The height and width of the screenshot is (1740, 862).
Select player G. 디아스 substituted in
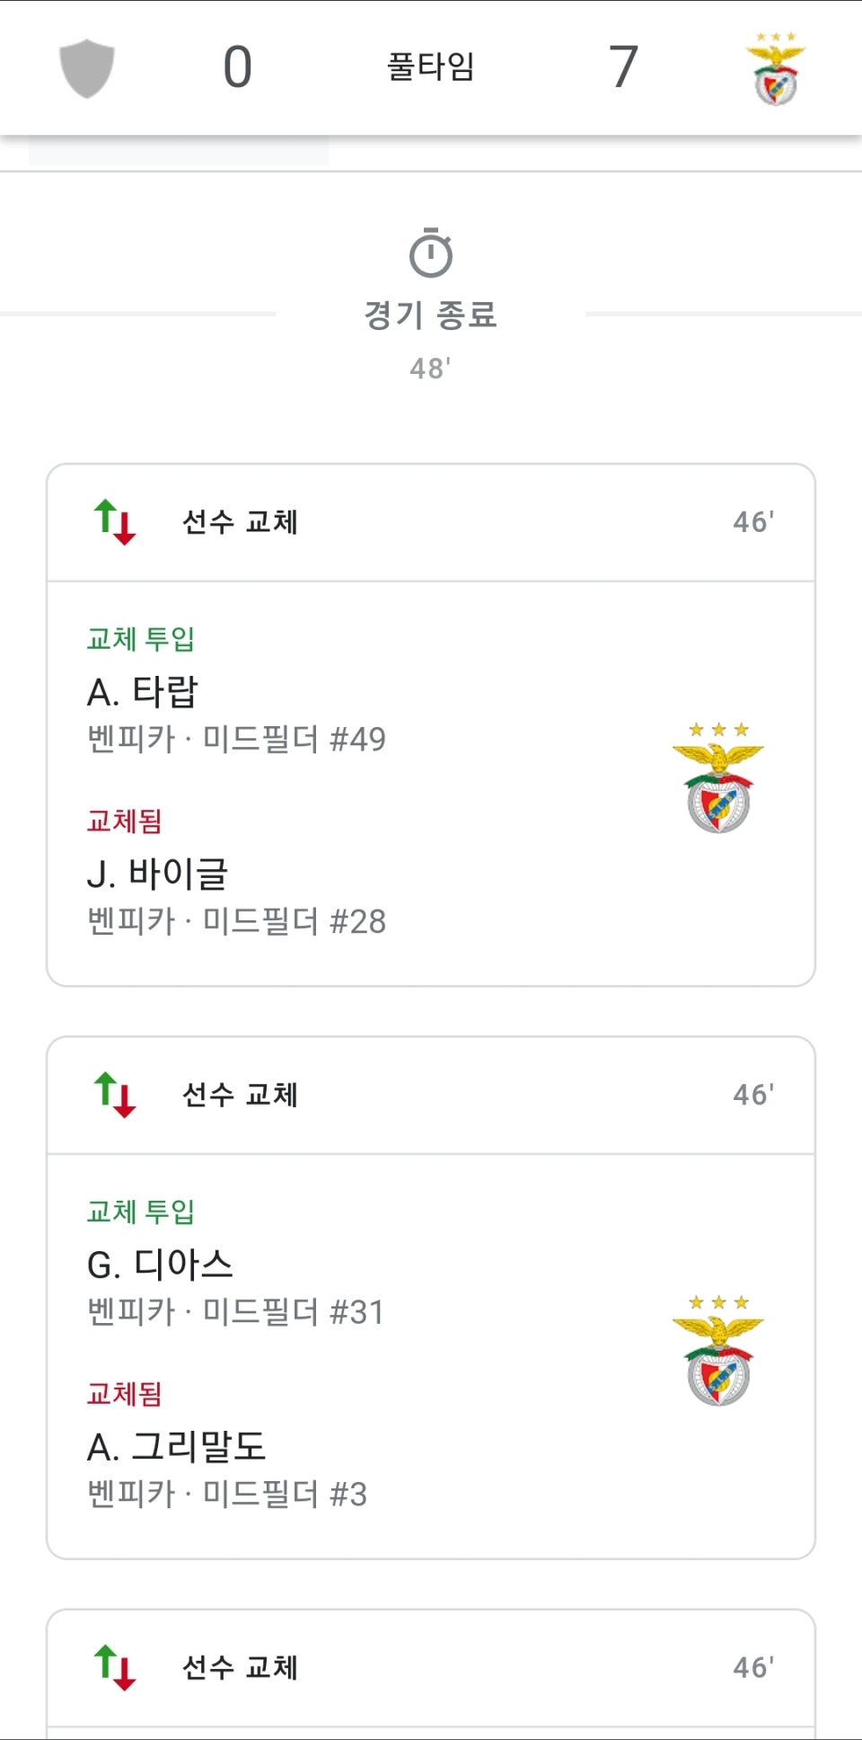[160, 1265]
